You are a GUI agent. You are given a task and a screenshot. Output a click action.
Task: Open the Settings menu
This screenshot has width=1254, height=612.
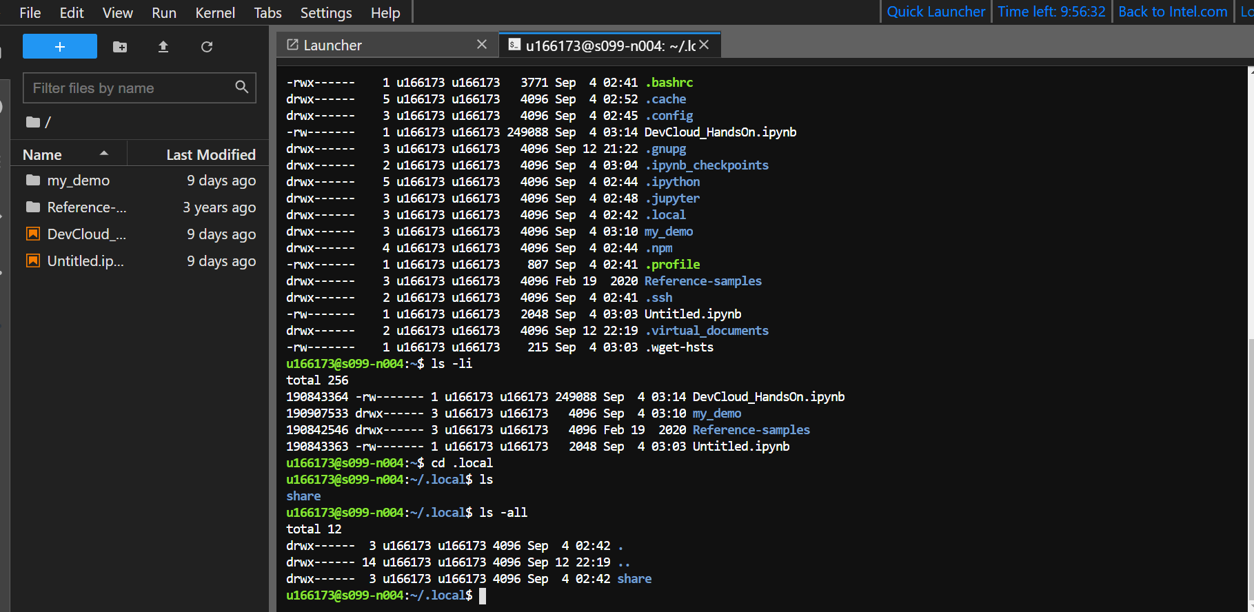[x=326, y=12]
